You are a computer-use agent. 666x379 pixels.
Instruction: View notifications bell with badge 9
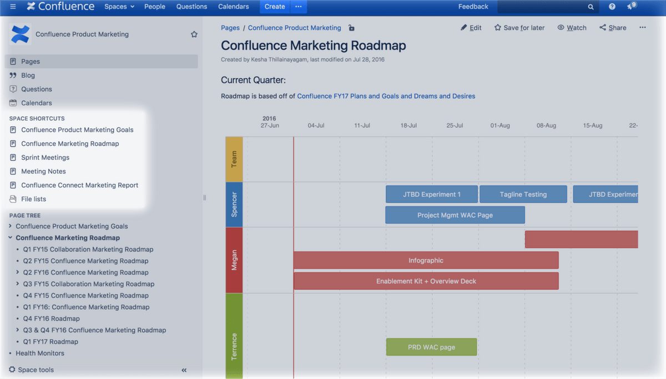(631, 6)
